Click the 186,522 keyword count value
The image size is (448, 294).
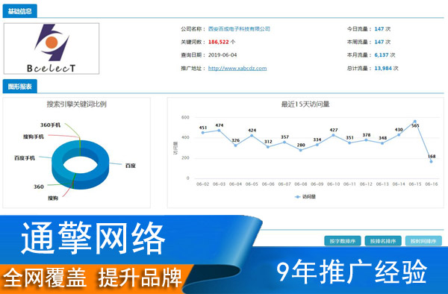coord(219,42)
